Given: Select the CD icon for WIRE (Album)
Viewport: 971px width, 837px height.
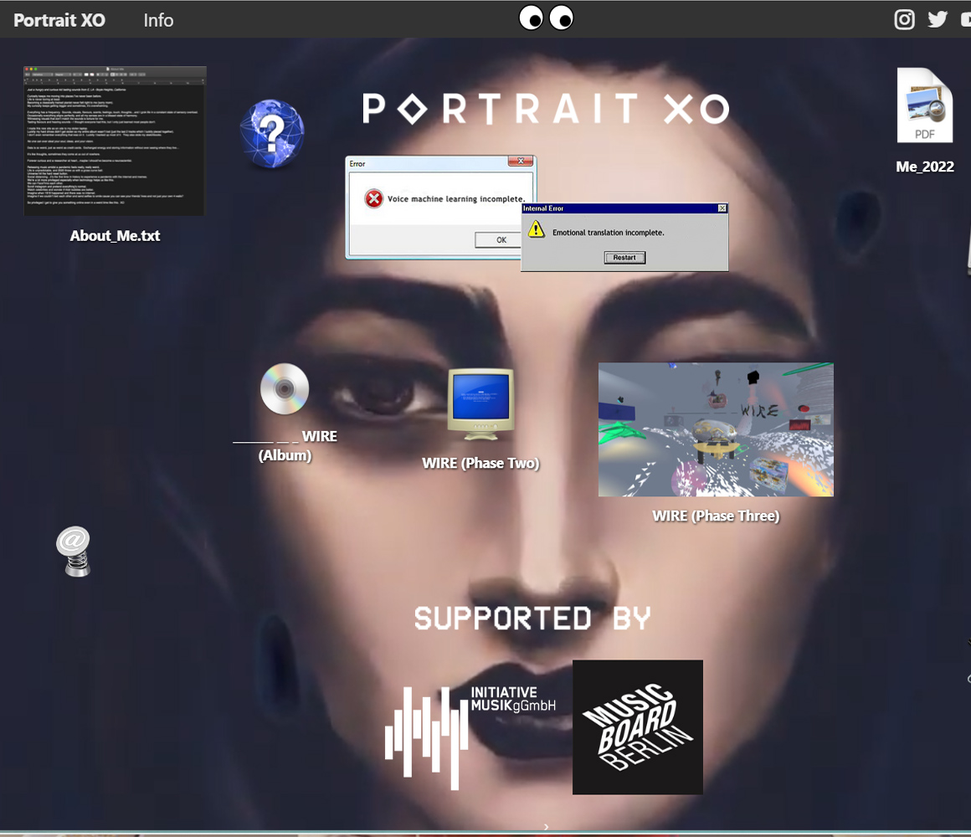Looking at the screenshot, I should [x=285, y=388].
